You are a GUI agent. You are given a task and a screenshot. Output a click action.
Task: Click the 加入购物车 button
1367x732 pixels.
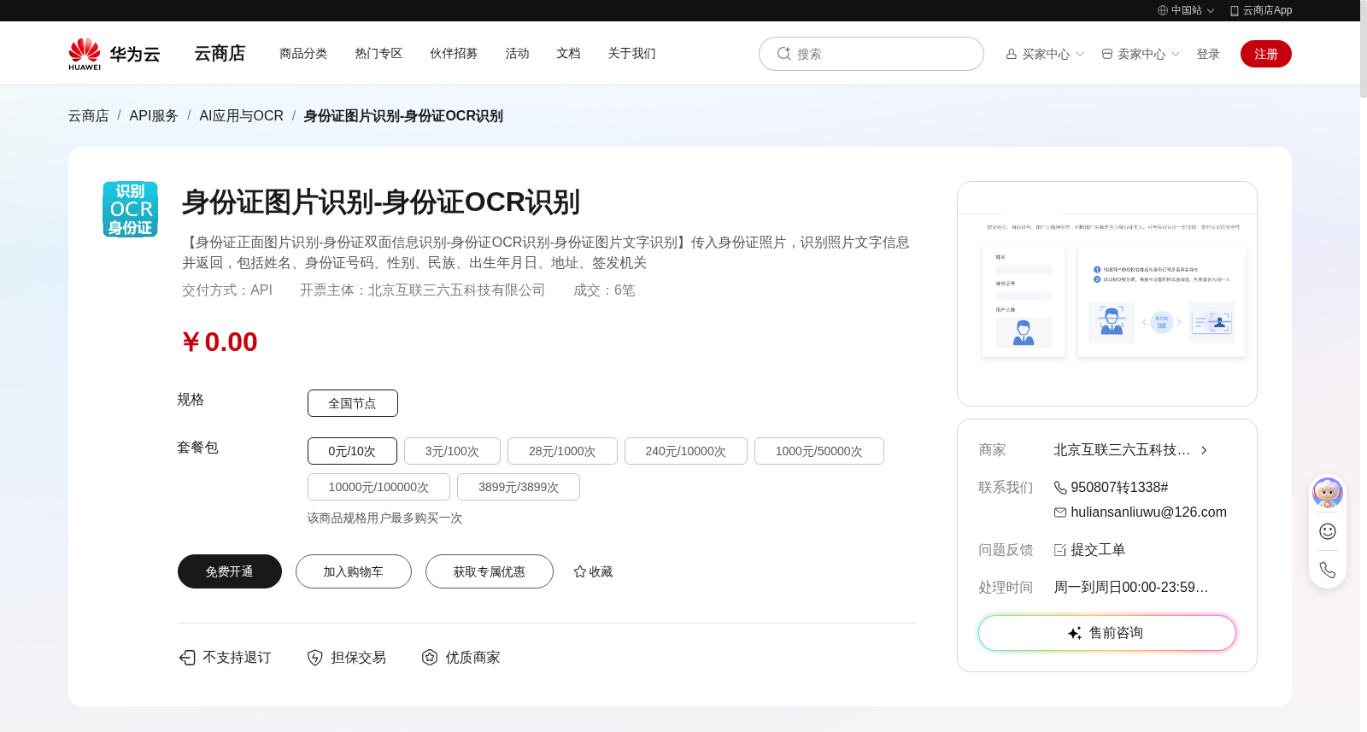point(354,571)
